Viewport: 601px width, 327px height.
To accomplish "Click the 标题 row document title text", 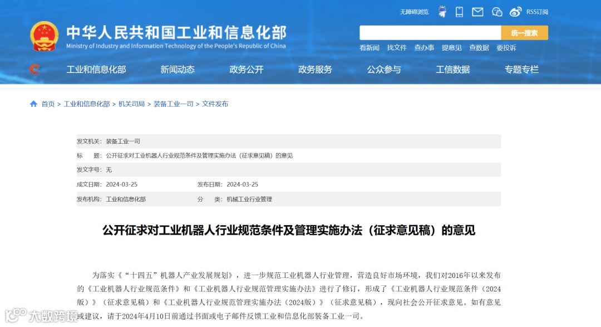I will pos(199,155).
